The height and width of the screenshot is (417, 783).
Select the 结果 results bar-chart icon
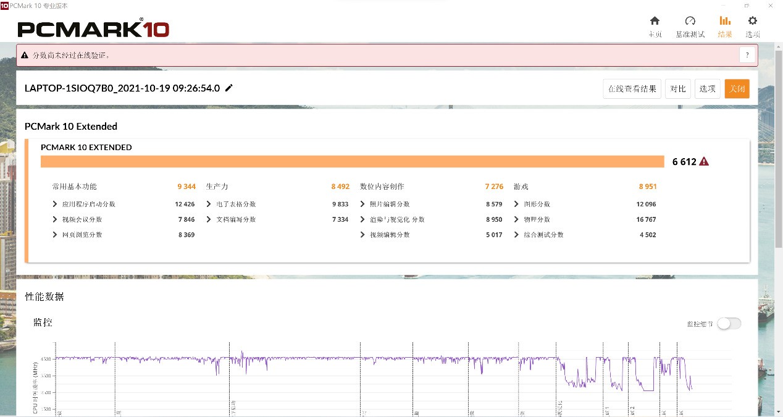coord(725,21)
